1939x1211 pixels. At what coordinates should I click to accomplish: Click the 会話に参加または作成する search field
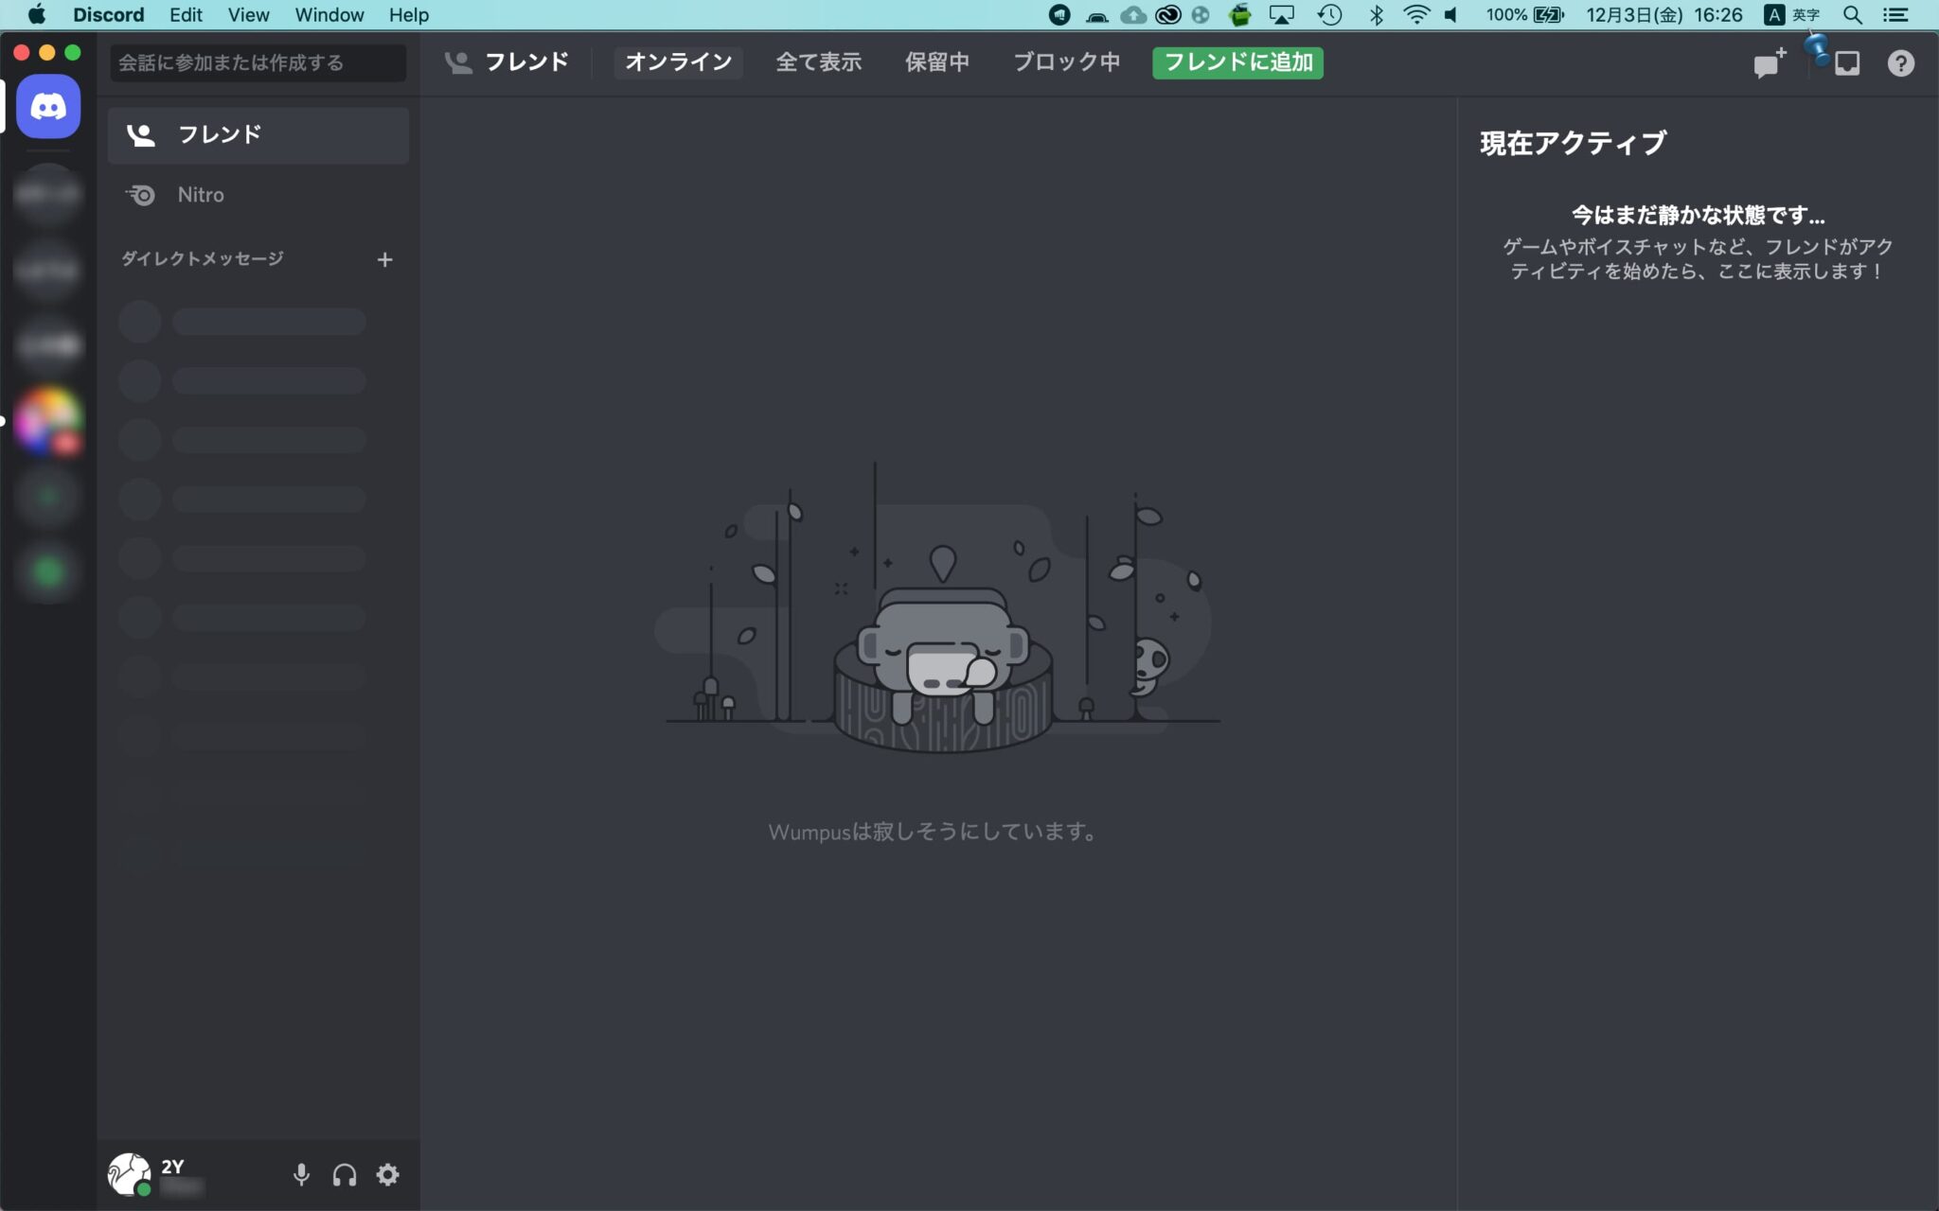[x=256, y=63]
